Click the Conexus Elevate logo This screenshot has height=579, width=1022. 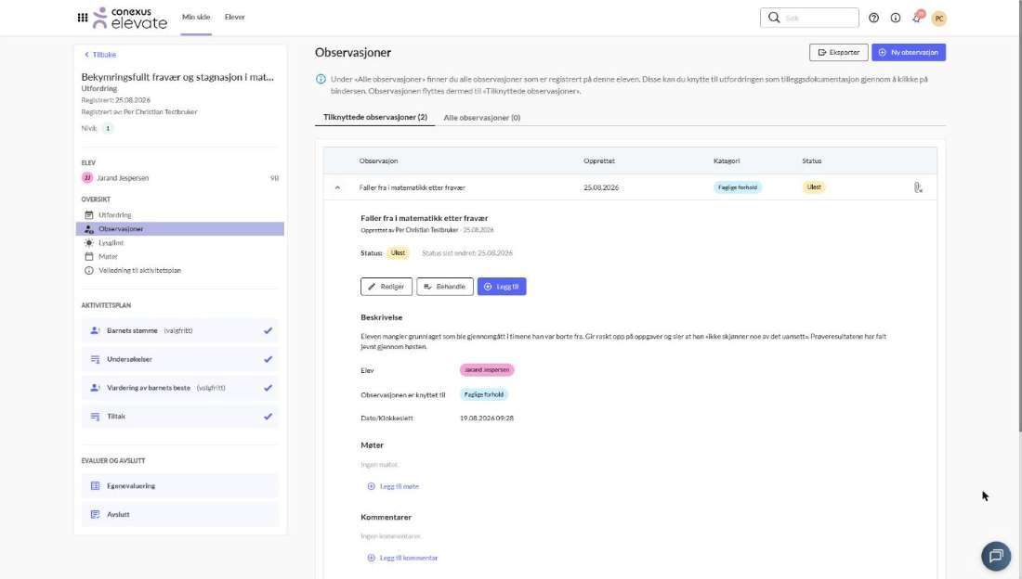pyautogui.click(x=130, y=18)
